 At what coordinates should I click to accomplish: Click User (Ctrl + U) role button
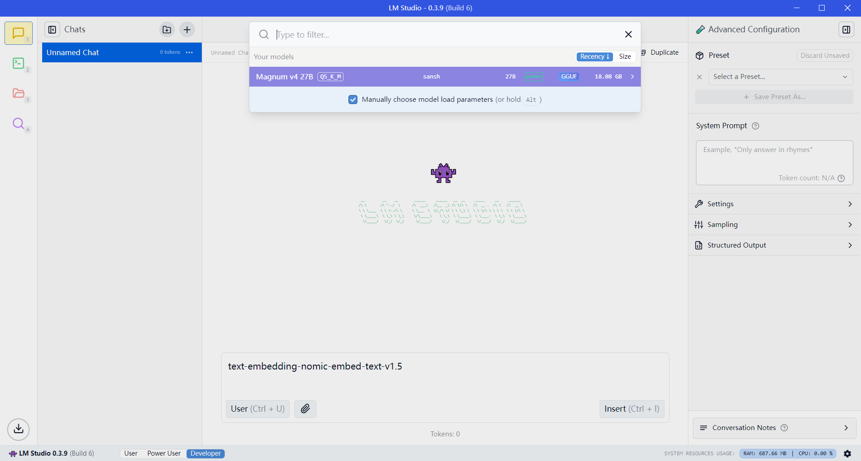point(258,409)
